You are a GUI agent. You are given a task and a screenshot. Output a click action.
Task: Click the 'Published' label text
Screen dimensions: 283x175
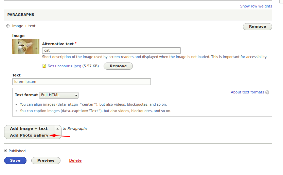(17, 151)
